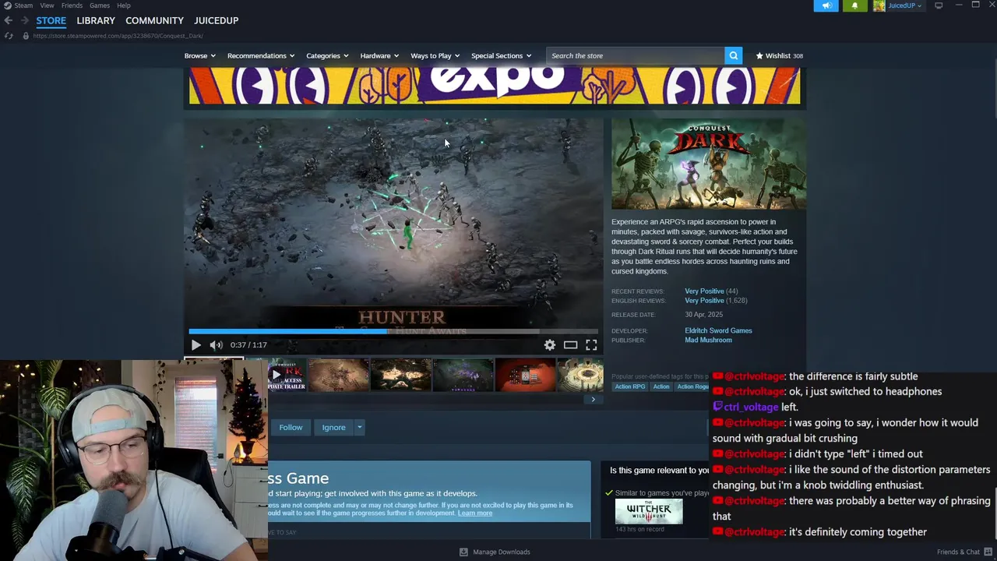The image size is (997, 561).
Task: Expand the Categories dropdown
Action: point(327,56)
